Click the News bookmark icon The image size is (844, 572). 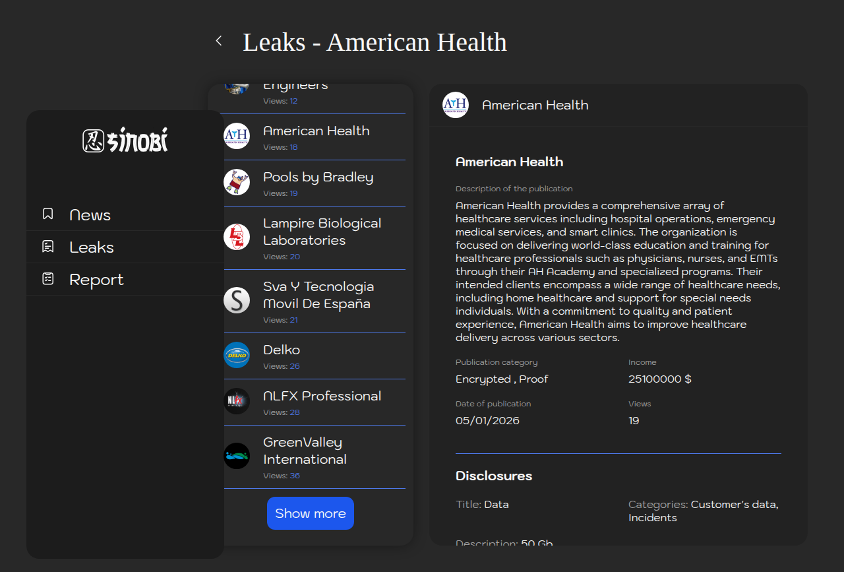tap(48, 214)
